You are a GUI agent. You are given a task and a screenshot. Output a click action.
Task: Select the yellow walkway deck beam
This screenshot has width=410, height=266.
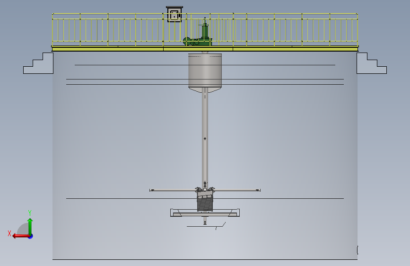click(x=205, y=49)
